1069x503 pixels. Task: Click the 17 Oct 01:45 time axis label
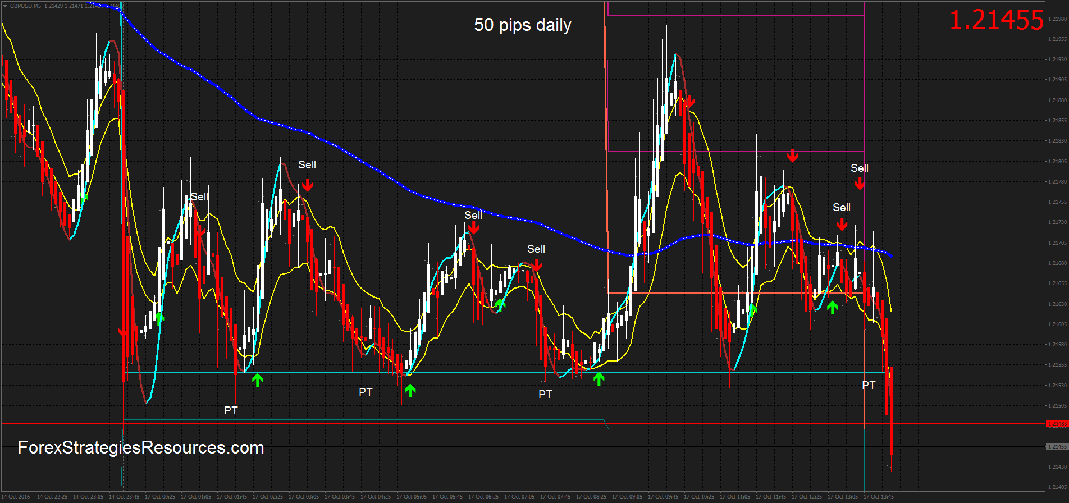point(232,497)
